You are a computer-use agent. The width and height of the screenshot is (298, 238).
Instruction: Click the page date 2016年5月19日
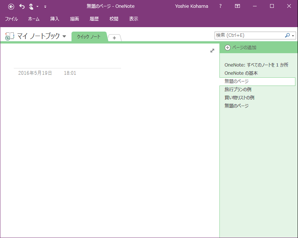(x=35, y=73)
